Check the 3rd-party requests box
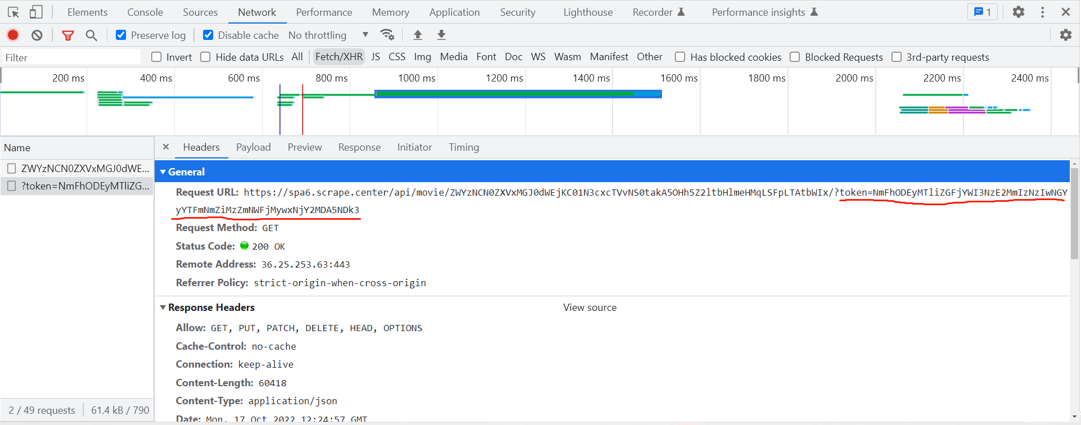Image resolution: width=1081 pixels, height=425 pixels. coord(897,57)
